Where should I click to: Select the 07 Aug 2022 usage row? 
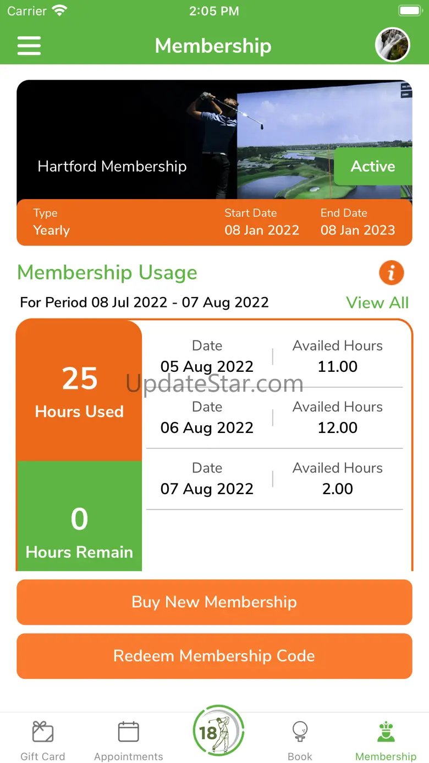[x=274, y=479]
